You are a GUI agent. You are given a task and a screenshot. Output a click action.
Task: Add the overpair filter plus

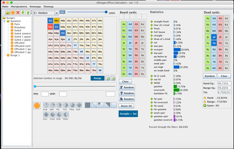tap(152, 49)
